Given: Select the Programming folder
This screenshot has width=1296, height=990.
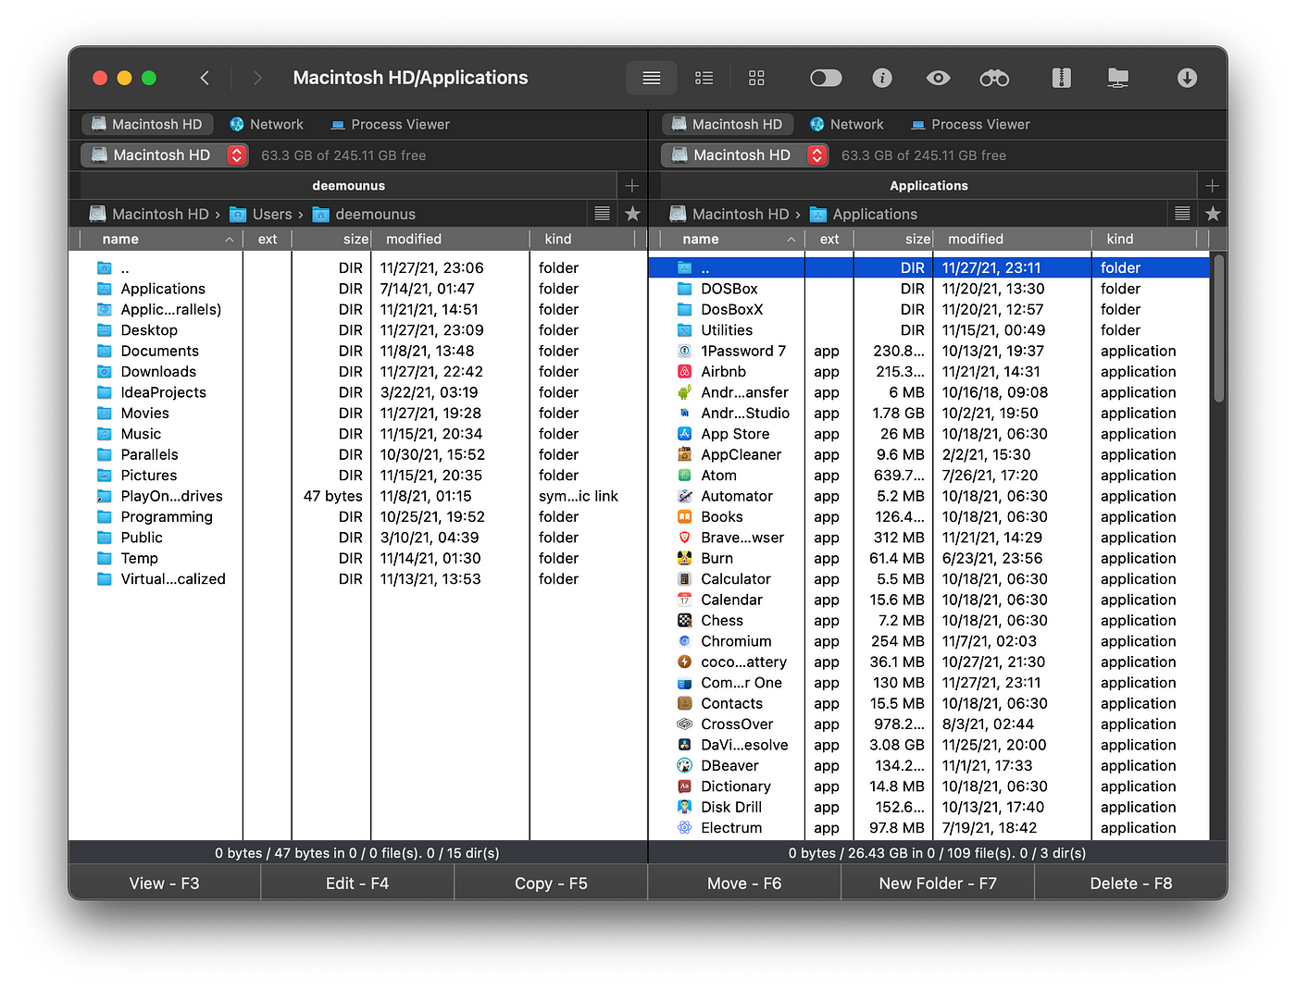Looking at the screenshot, I should (x=358, y=517).
